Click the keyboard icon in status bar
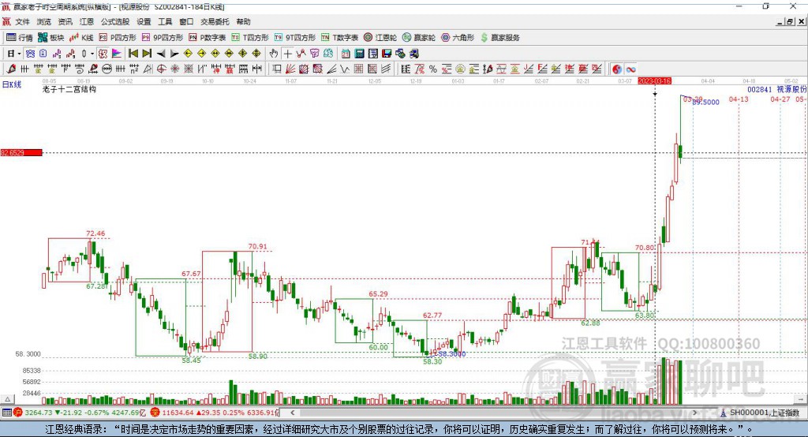Screen dimensions: 808x437 (6, 413)
